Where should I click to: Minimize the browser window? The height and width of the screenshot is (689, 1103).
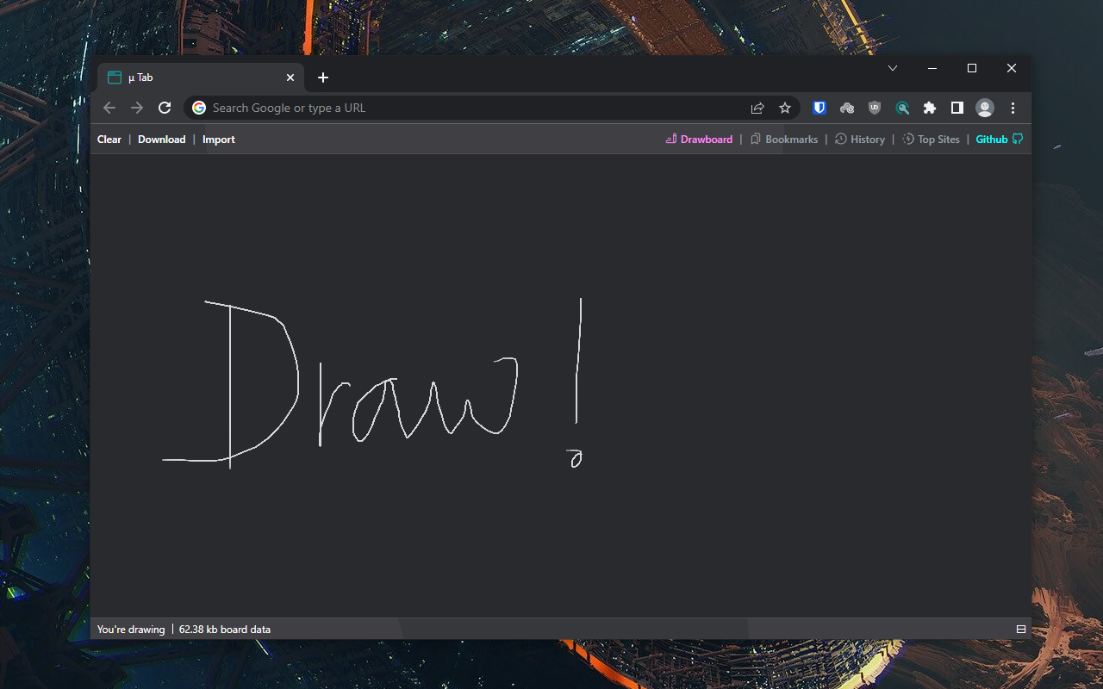tap(932, 68)
